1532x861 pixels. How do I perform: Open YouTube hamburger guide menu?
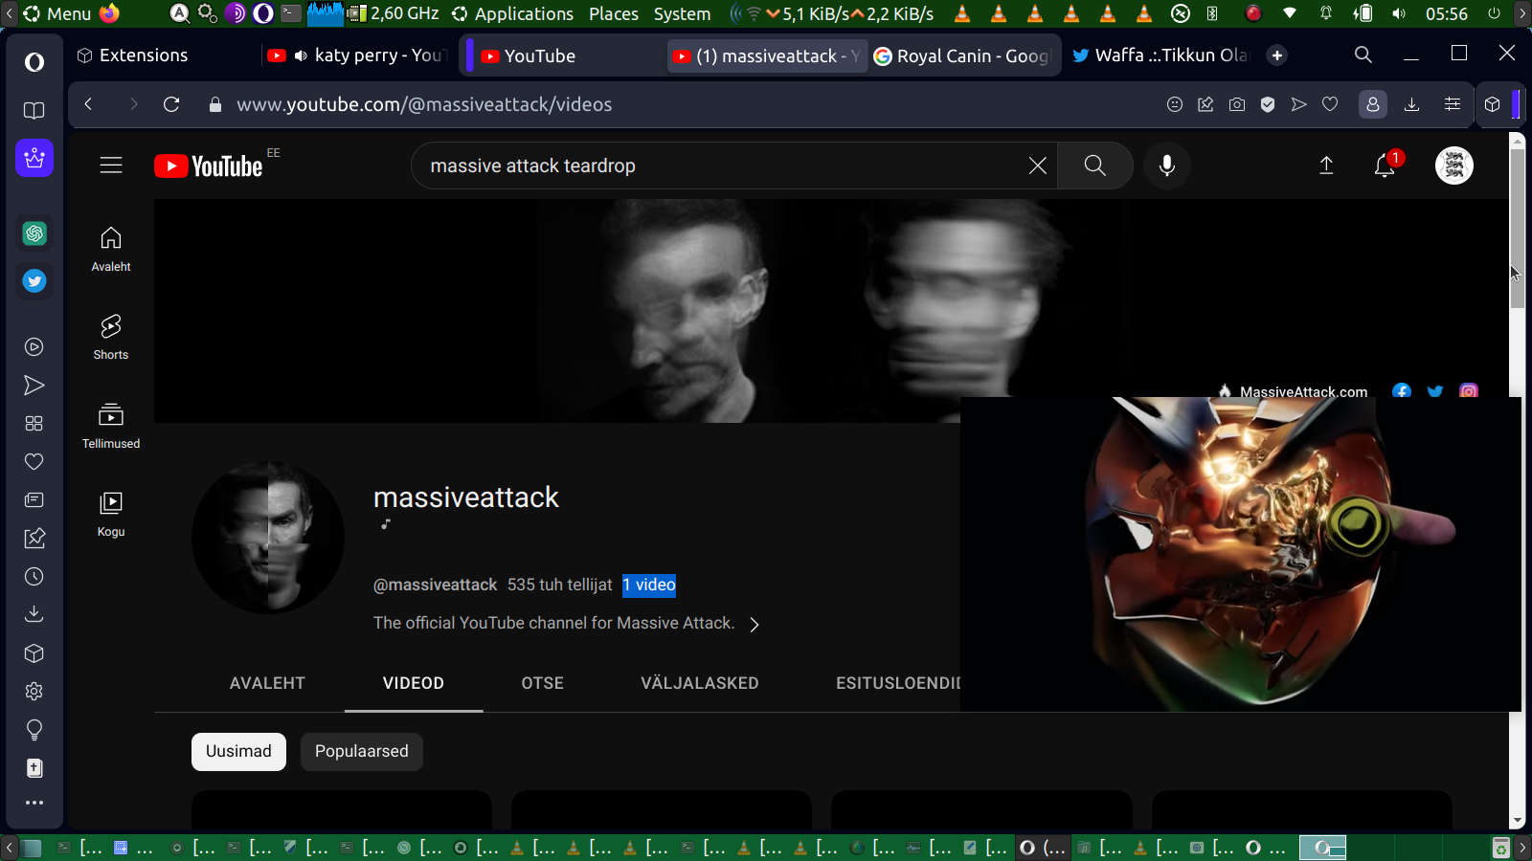111,166
